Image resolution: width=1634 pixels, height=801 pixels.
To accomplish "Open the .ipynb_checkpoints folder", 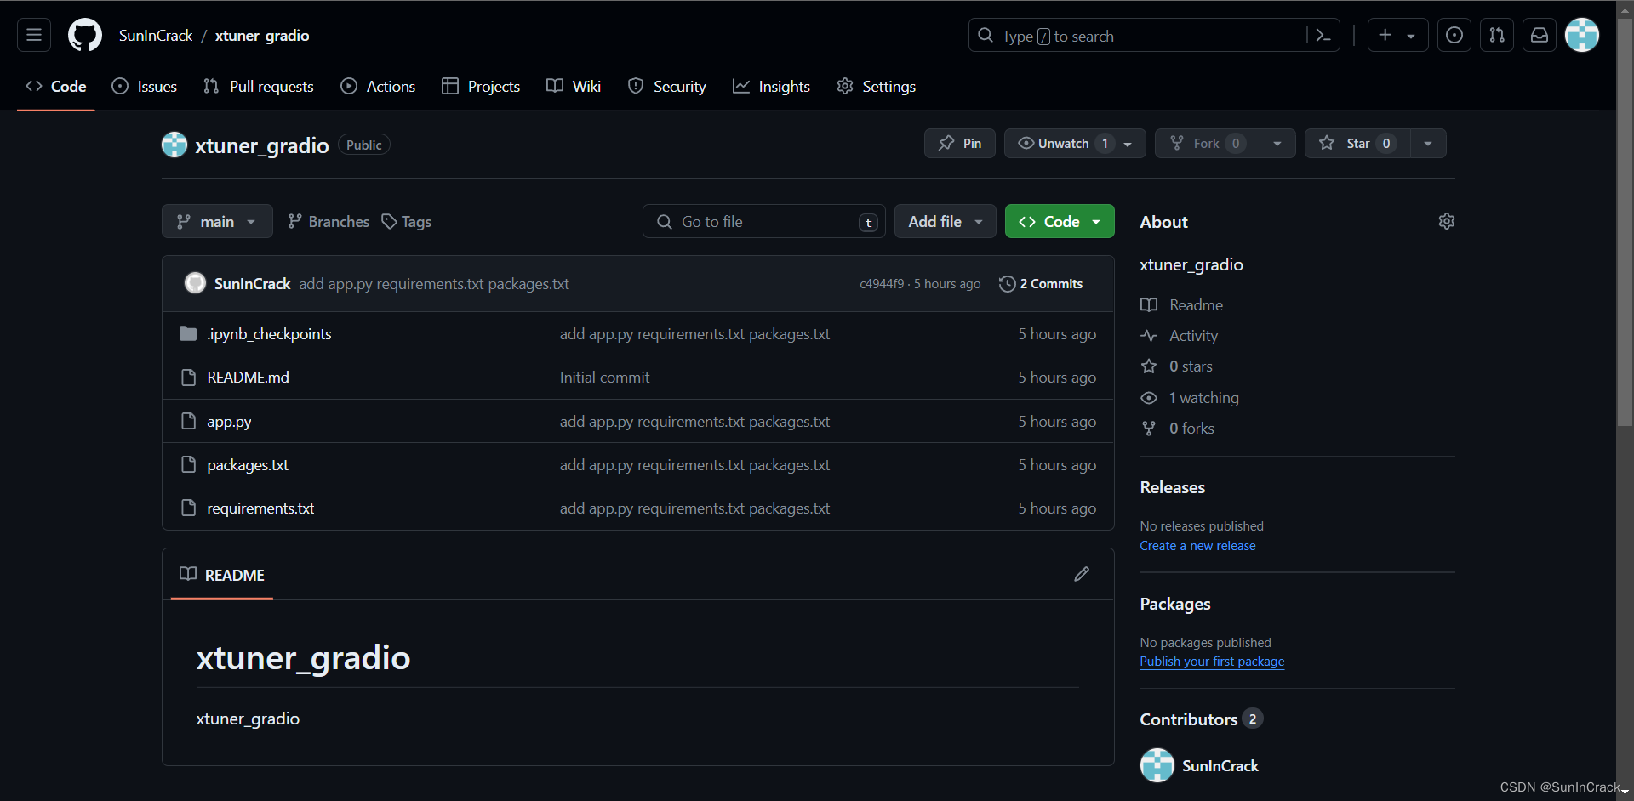I will click(269, 333).
